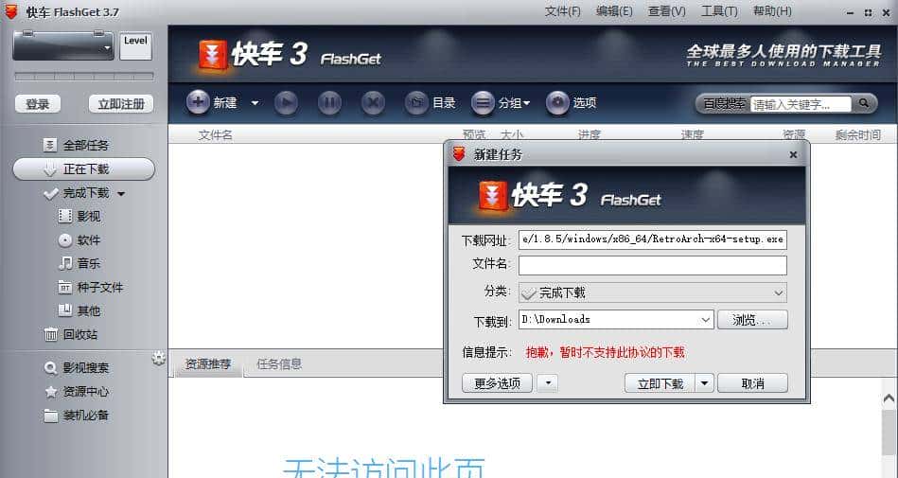Screen dimensions: 898x478
Task: Click the FlashGet logo in title bar
Action: point(10,11)
